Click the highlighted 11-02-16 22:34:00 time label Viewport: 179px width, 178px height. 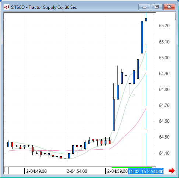[146, 171]
